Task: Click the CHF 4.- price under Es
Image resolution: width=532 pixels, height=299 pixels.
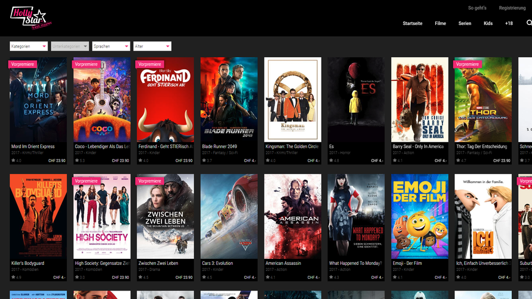Action: coord(377,160)
